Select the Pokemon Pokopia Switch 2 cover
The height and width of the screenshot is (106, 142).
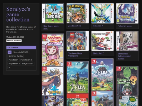[x=78, y=100]
